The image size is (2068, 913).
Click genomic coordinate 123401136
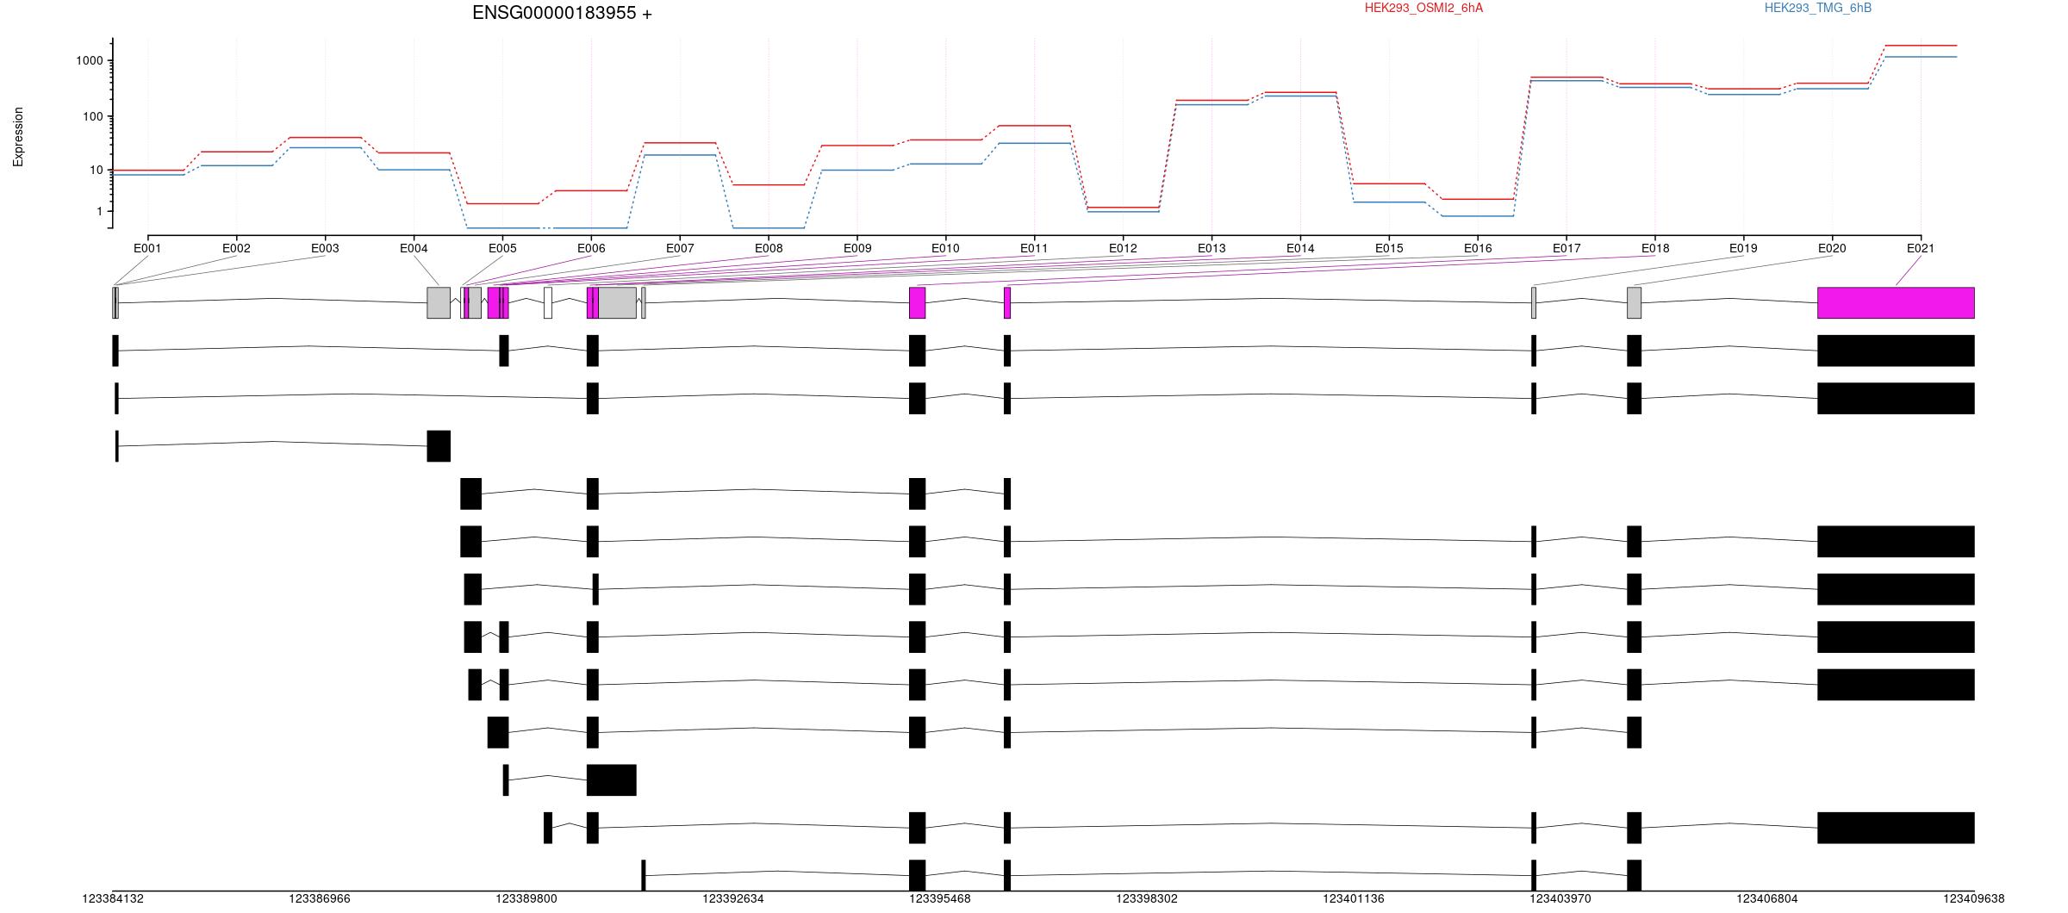click(1354, 898)
